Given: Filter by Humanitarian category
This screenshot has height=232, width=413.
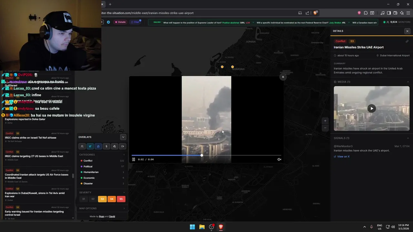Looking at the screenshot, I should 102,172.
